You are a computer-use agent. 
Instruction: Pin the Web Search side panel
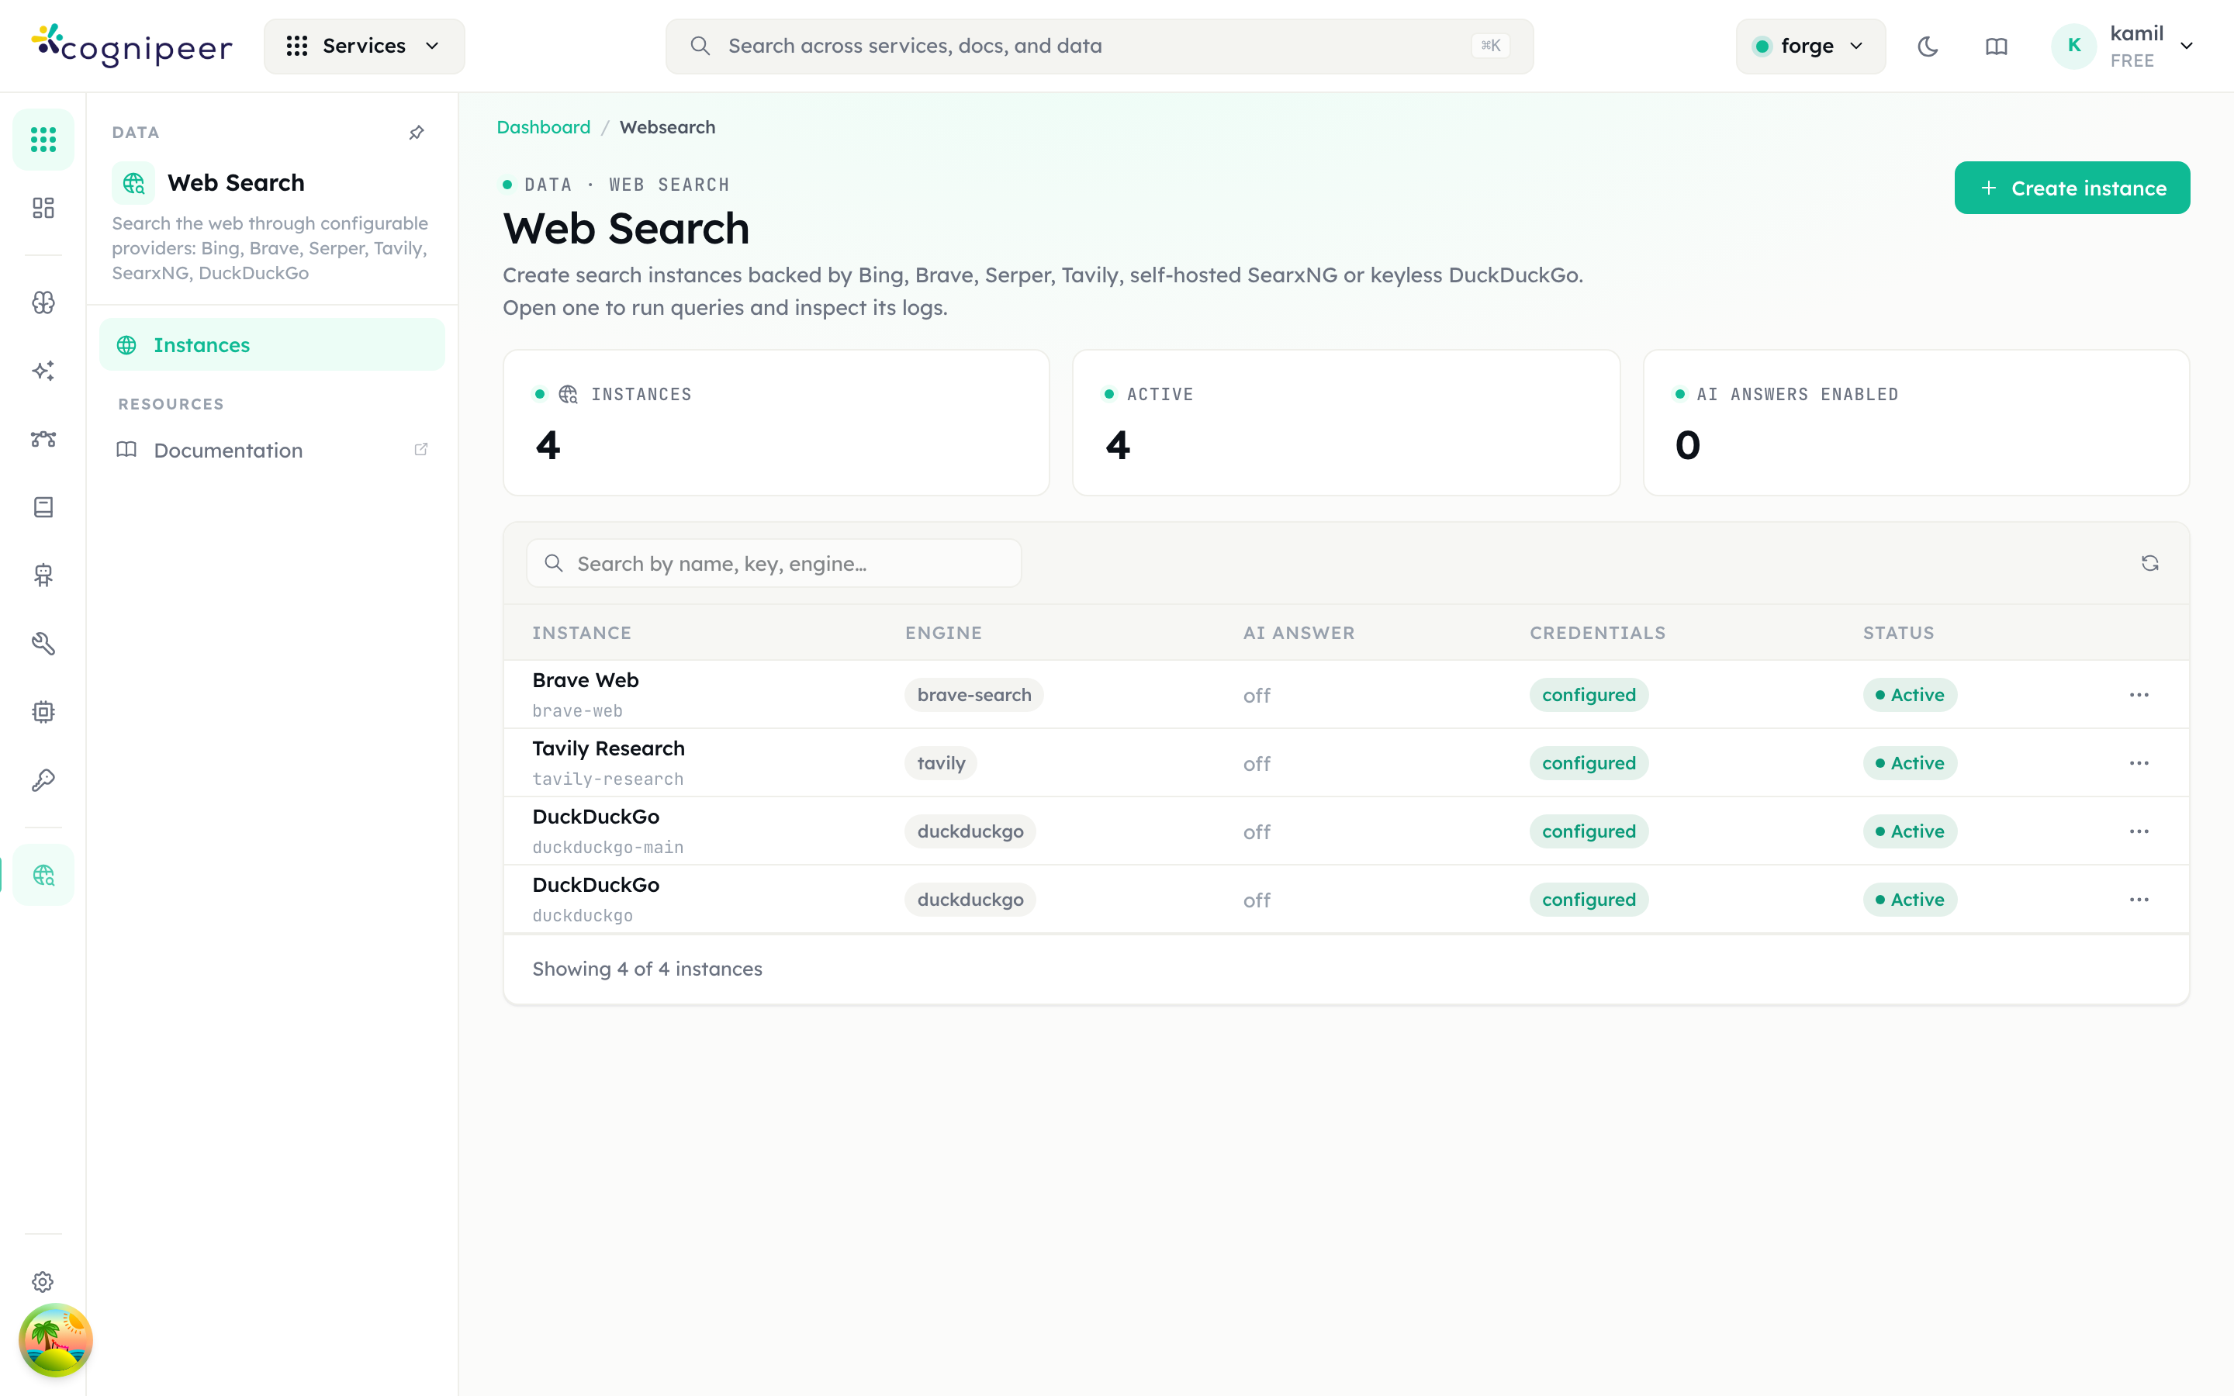click(x=417, y=133)
